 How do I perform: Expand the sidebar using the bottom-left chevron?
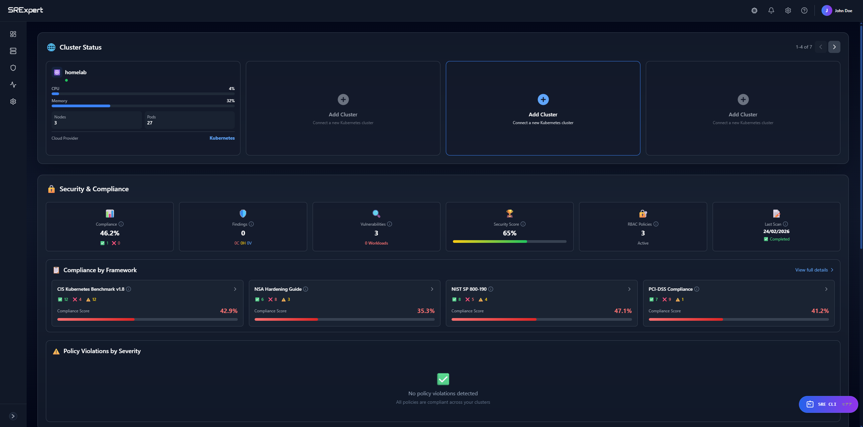pyautogui.click(x=13, y=416)
